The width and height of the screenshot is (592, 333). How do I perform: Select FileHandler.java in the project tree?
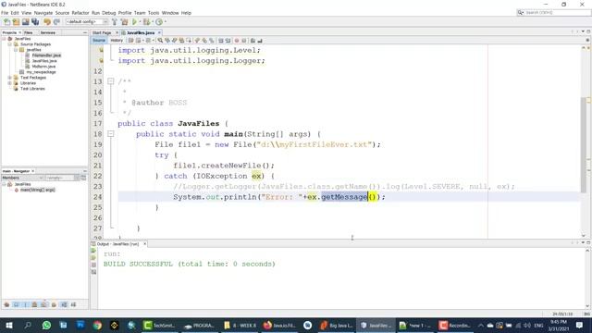46,55
